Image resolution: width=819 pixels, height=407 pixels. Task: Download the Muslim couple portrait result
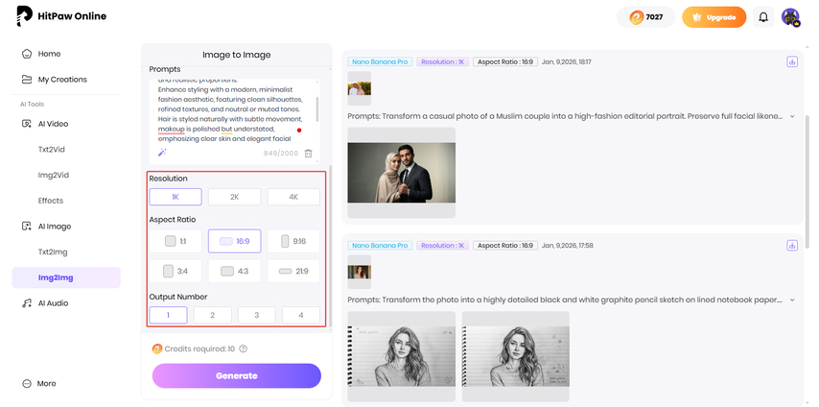(x=792, y=61)
